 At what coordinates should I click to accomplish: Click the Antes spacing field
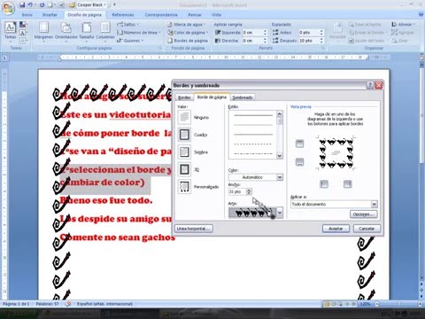click(312, 32)
